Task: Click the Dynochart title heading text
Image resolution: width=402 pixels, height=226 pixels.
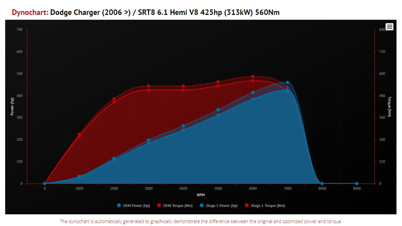Action: coord(145,12)
